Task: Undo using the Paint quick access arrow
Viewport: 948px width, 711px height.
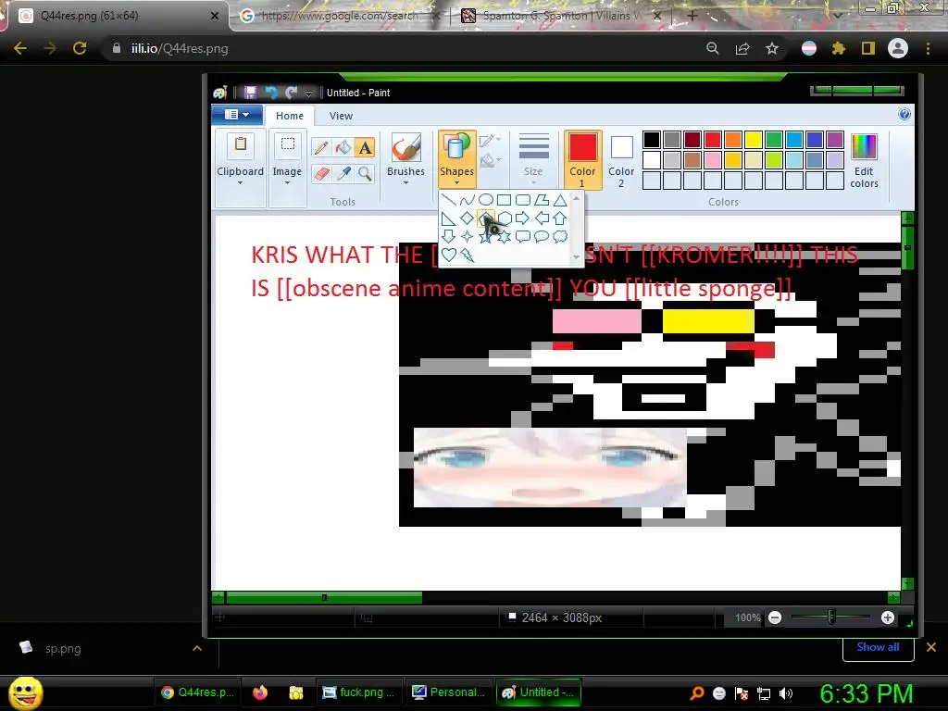Action: coord(271,93)
